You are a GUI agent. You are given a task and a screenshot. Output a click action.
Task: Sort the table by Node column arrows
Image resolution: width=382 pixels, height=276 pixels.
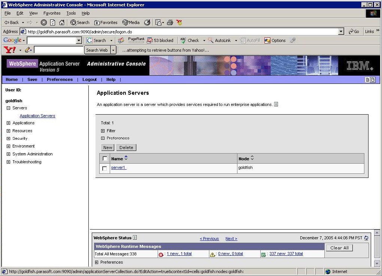252,158
